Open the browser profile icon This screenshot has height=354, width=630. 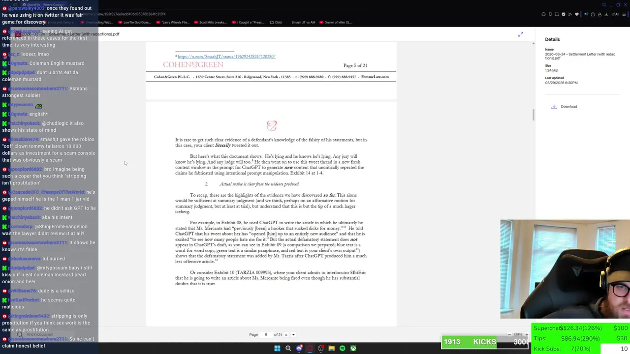click(x=599, y=14)
